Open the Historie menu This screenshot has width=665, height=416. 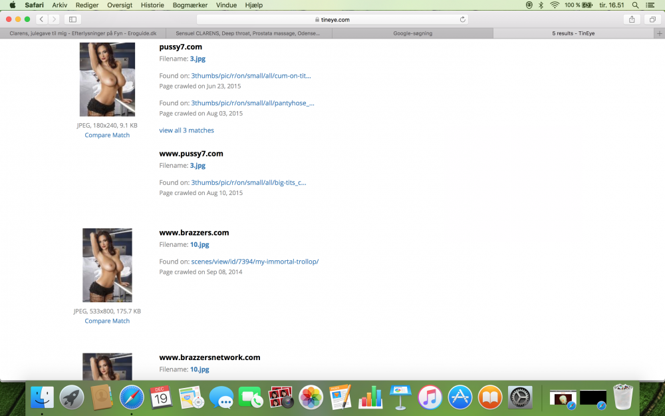coord(152,5)
